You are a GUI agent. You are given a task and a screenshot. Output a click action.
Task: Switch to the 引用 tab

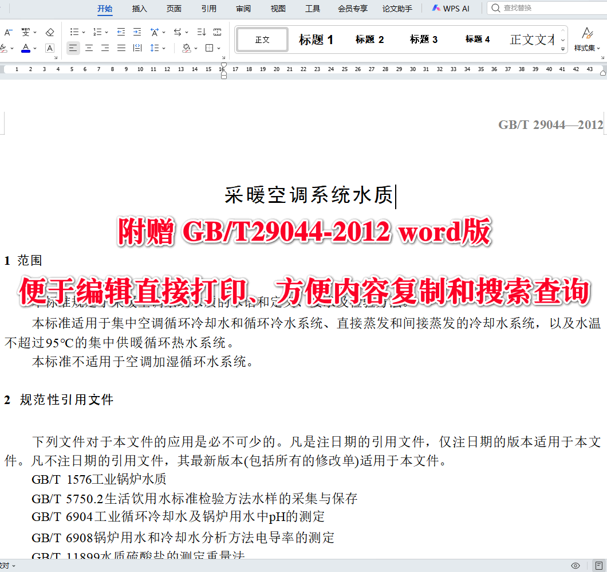[208, 9]
